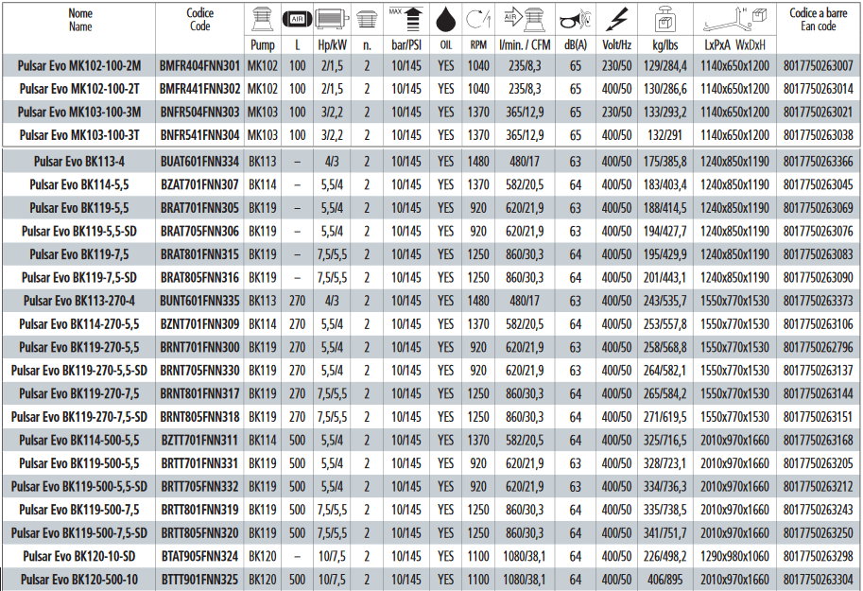Click the air flow delivery icon

point(524,20)
